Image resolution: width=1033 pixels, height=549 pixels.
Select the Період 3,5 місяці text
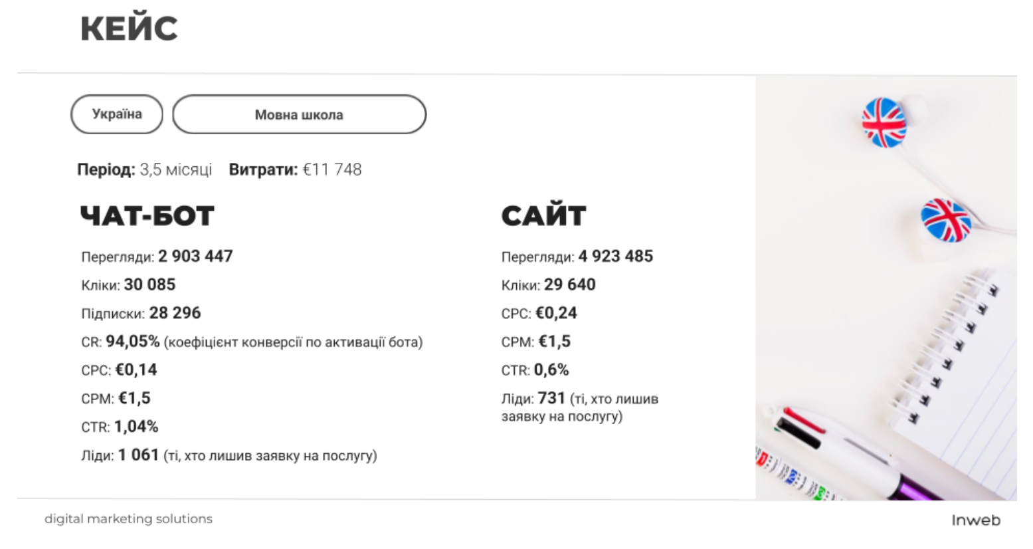pos(145,170)
